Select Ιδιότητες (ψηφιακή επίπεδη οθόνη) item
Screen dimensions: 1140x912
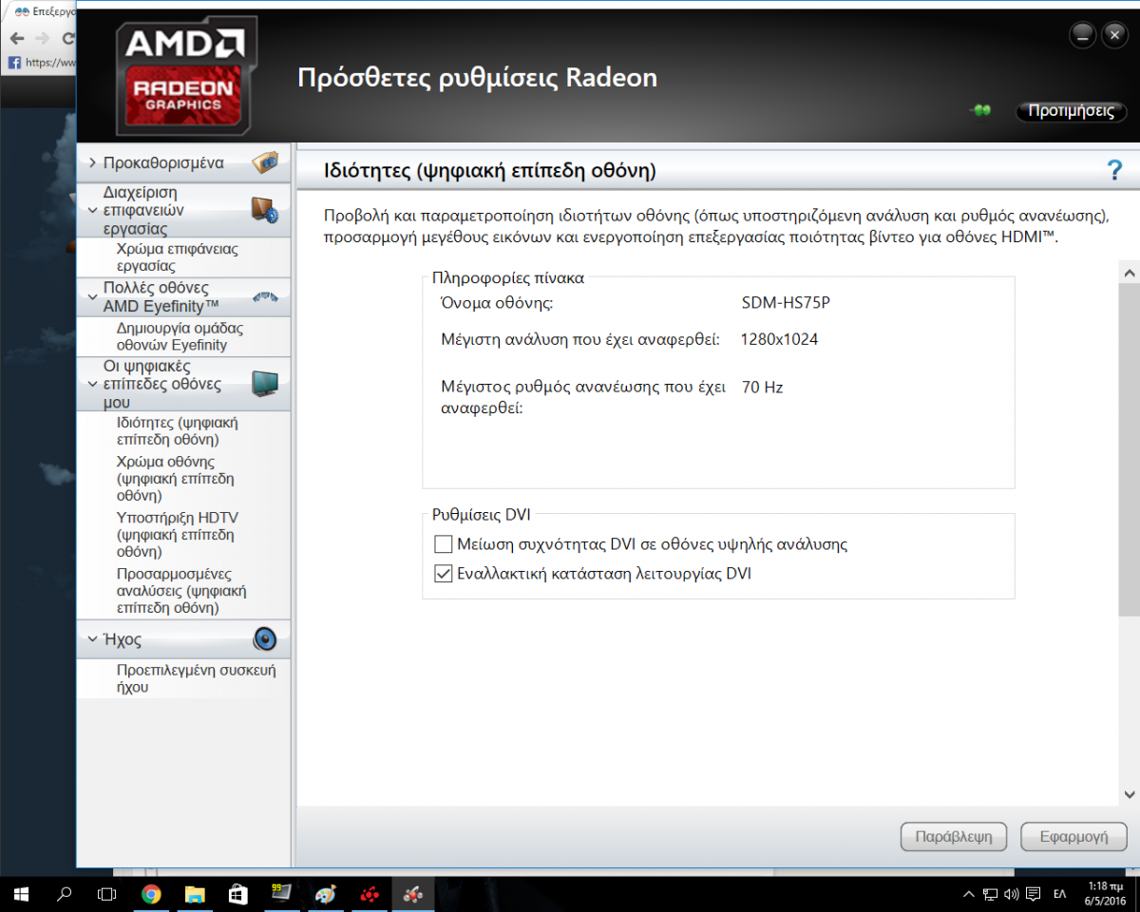[x=177, y=430]
